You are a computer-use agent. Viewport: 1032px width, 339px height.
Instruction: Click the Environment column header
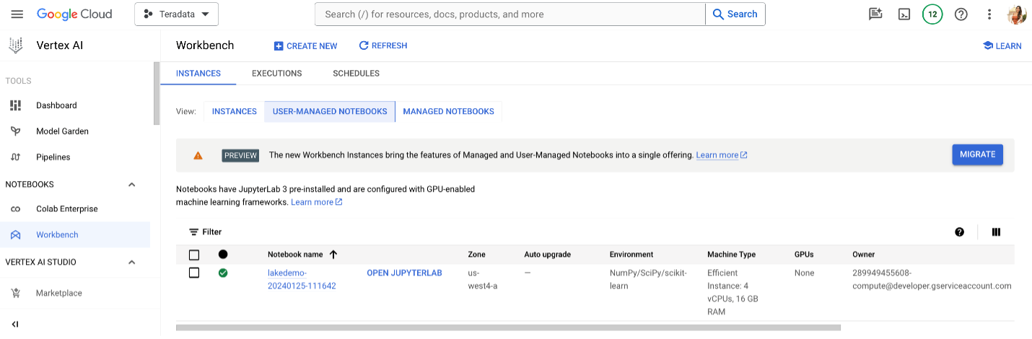click(x=631, y=255)
